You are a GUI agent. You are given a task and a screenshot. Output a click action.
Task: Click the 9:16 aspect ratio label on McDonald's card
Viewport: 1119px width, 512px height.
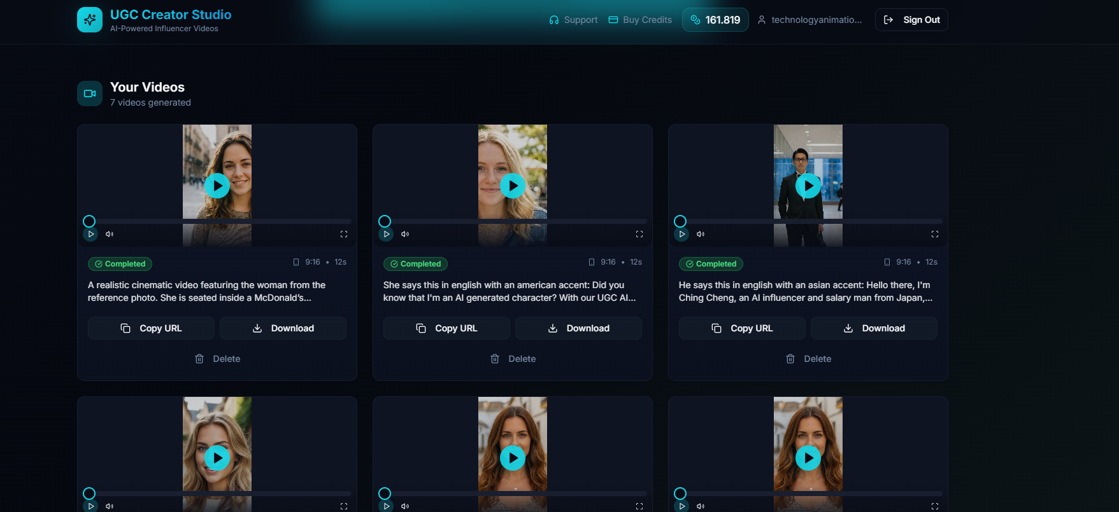(313, 262)
